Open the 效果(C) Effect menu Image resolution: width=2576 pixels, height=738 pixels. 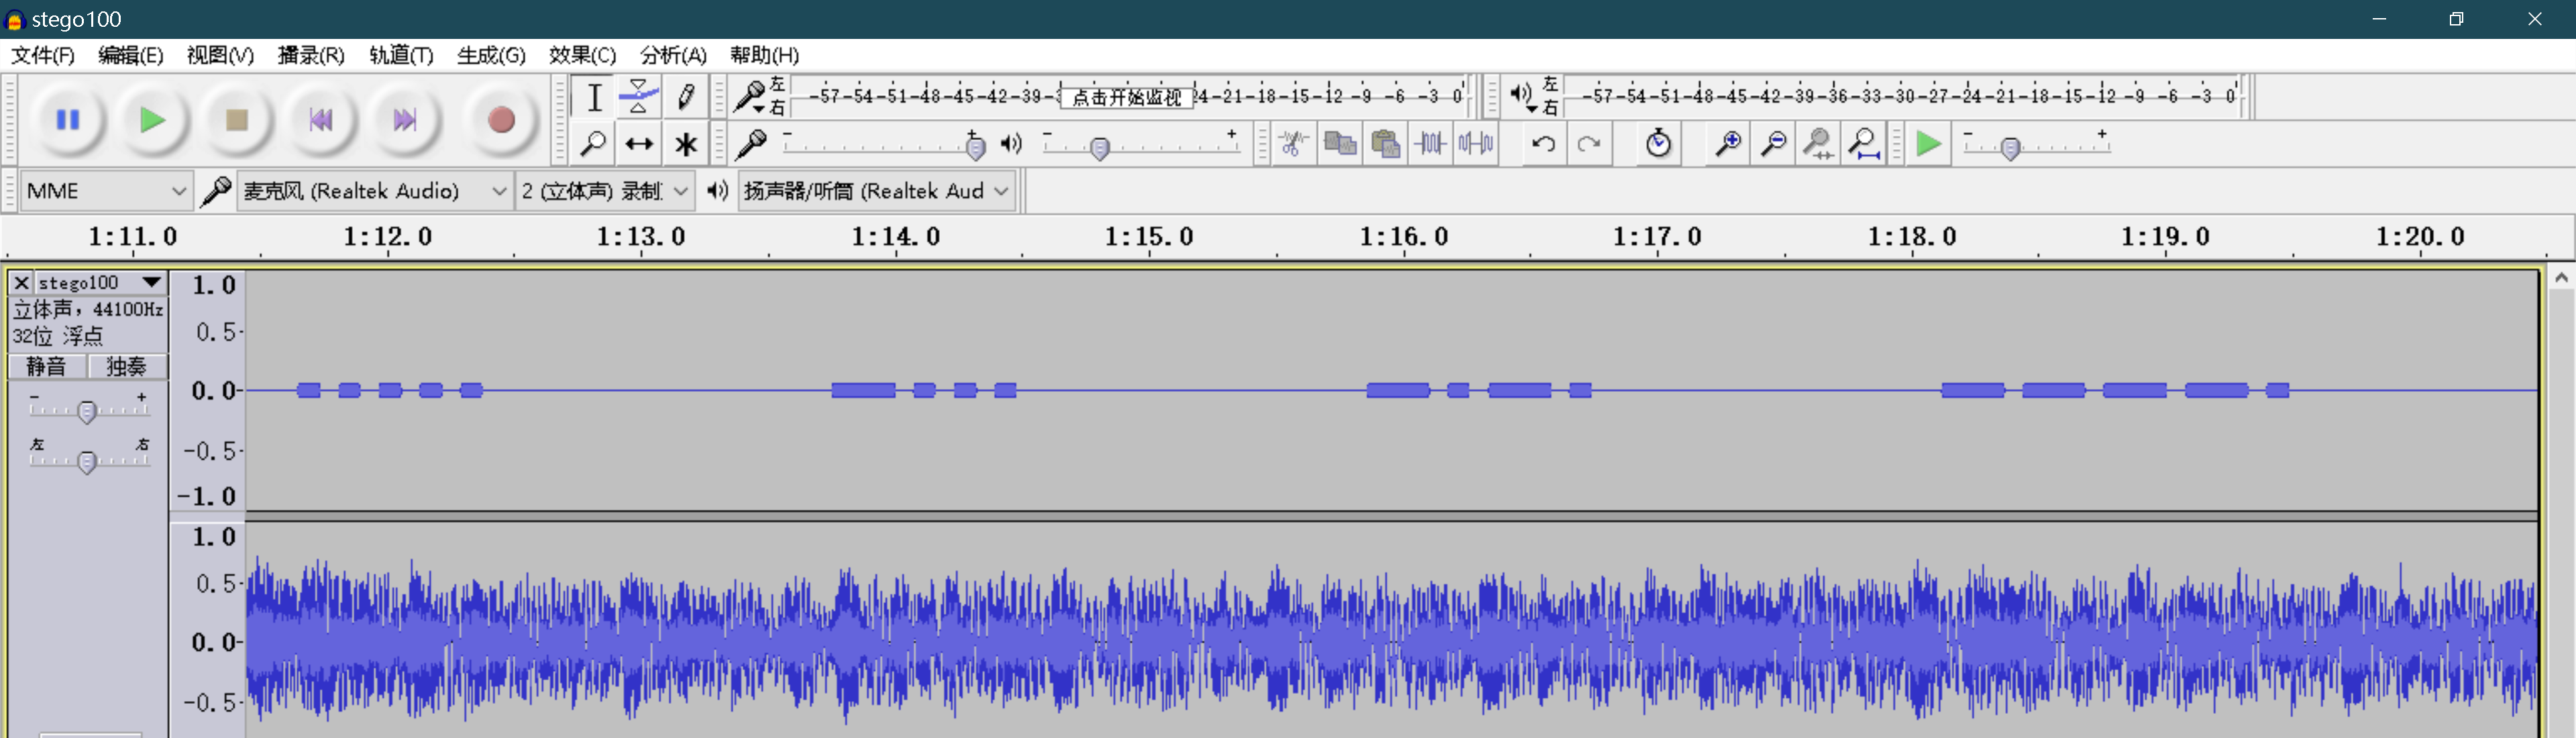coord(582,55)
